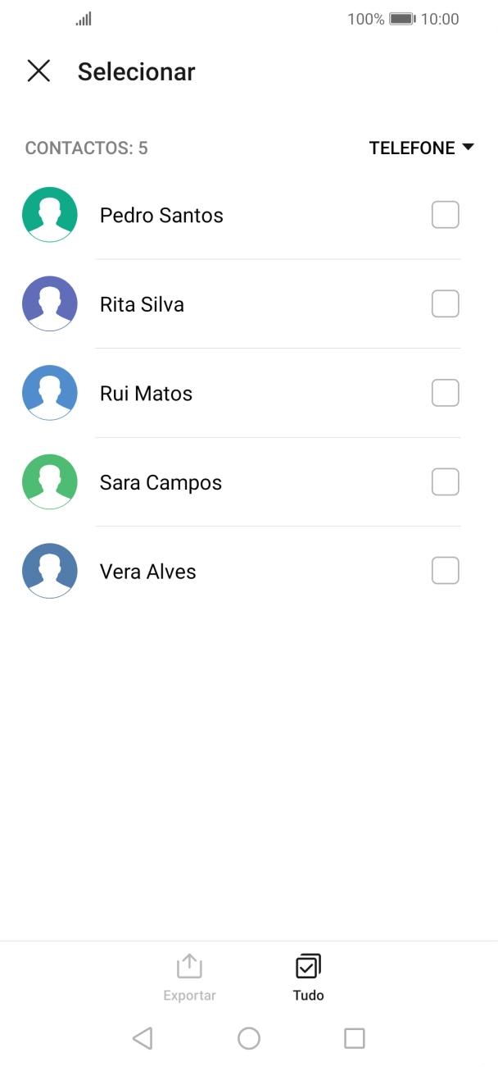
Task: Tap Vera Alves's avatar
Action: tap(49, 570)
